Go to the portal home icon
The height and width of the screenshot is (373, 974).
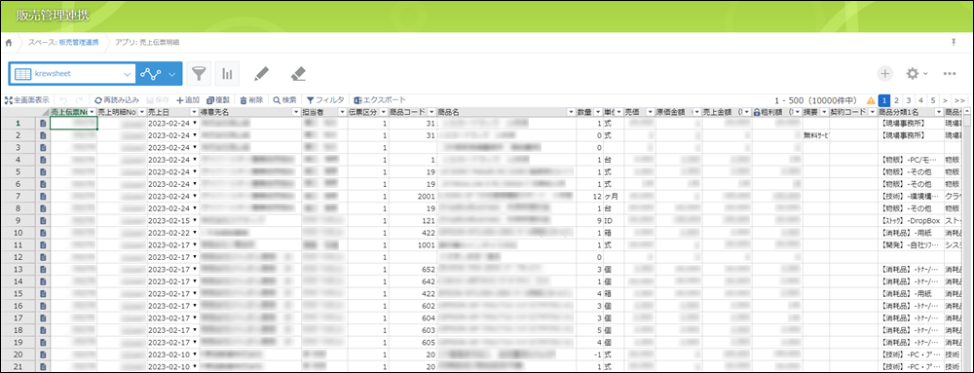[9, 42]
